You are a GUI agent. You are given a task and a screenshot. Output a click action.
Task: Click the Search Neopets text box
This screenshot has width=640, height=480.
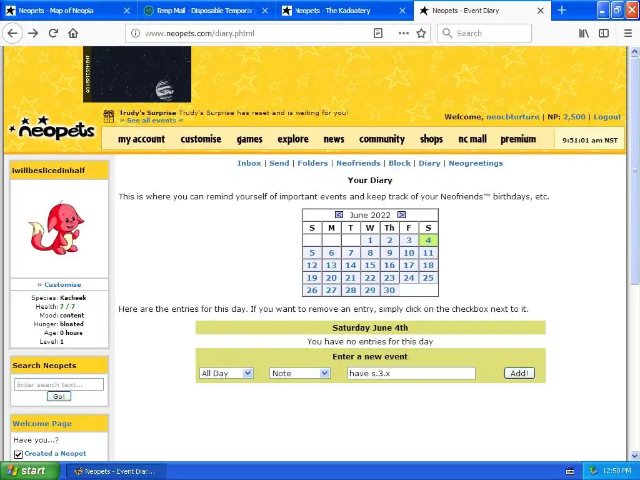point(59,384)
